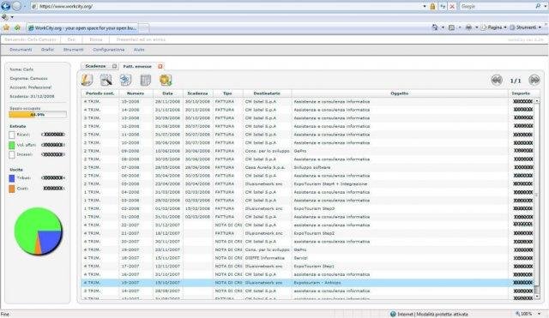Image resolution: width=549 pixels, height=318 pixels.
Task: Click the table scrollbar up arrow
Action: (x=537, y=101)
